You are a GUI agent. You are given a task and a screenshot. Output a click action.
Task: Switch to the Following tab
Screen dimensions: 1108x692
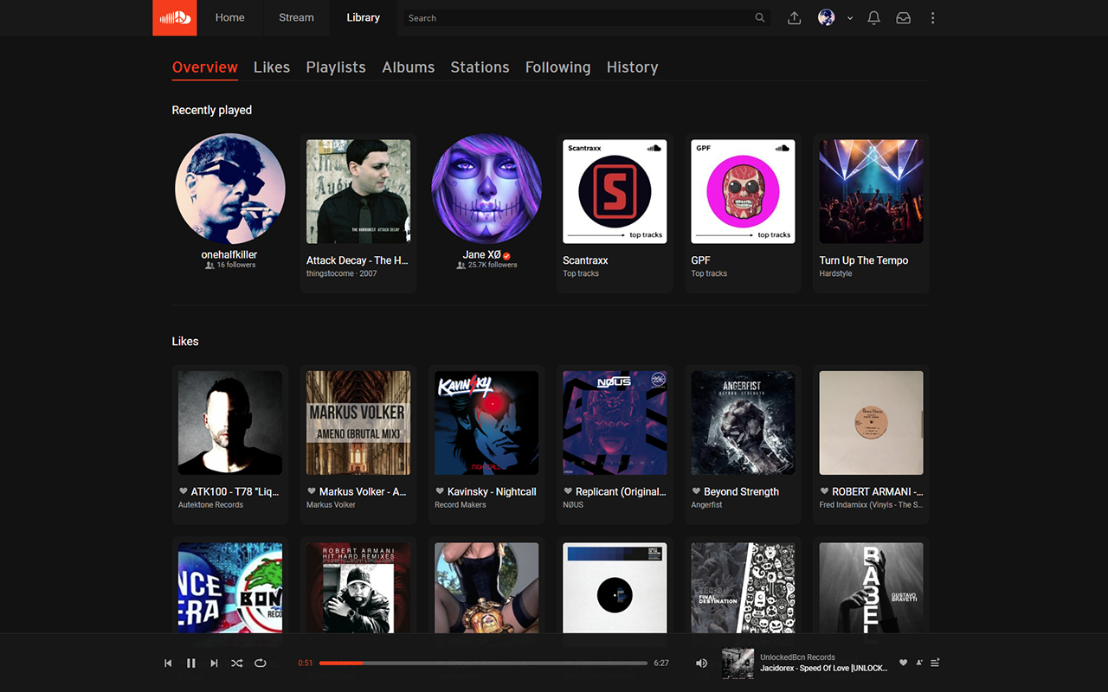558,67
